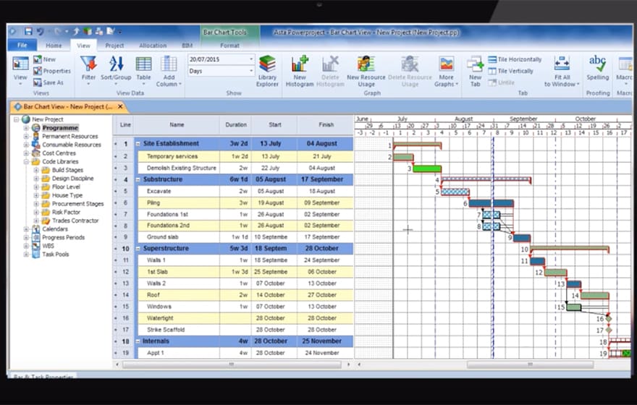Click Delete Histogram icon
Viewport: 637px width, 405px height.
click(330, 64)
